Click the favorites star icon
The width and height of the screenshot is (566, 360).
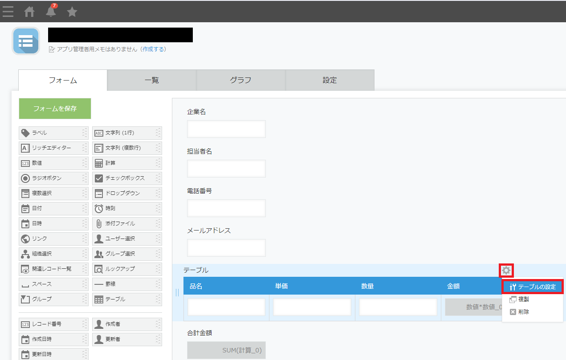tap(72, 12)
